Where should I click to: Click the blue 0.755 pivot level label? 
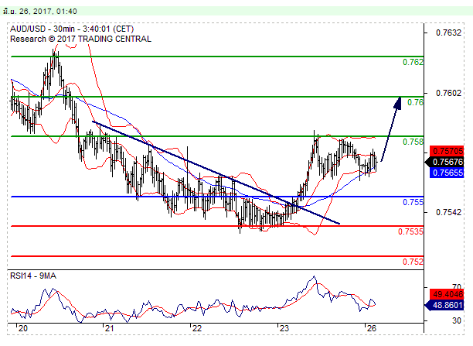[x=413, y=202]
